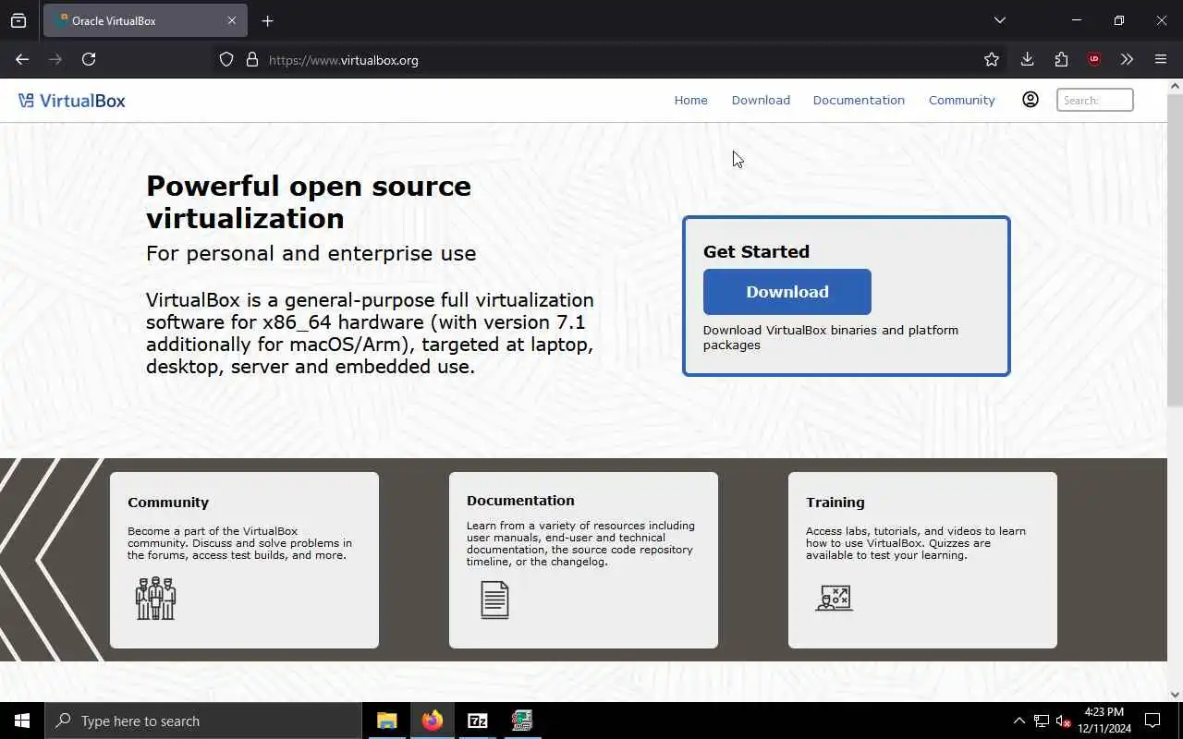This screenshot has width=1183, height=739.
Task: Go to Home in navigation
Action: 690,100
